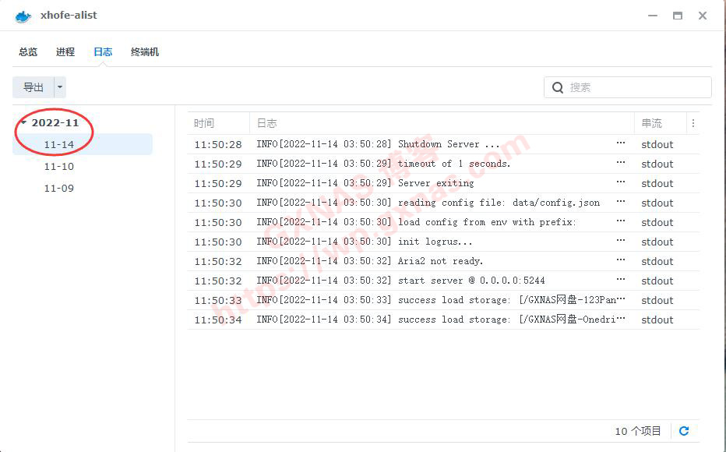Open the export button dropdown arrow
726x452 pixels.
[x=61, y=87]
